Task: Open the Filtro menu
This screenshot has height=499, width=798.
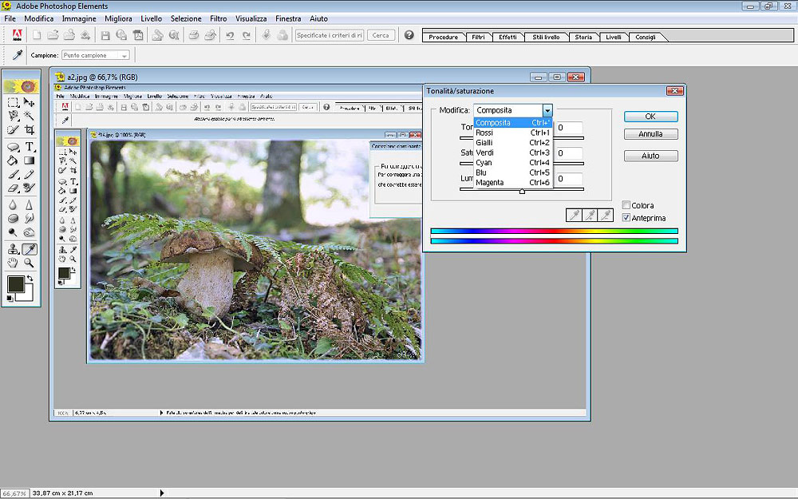Action: click(218, 18)
